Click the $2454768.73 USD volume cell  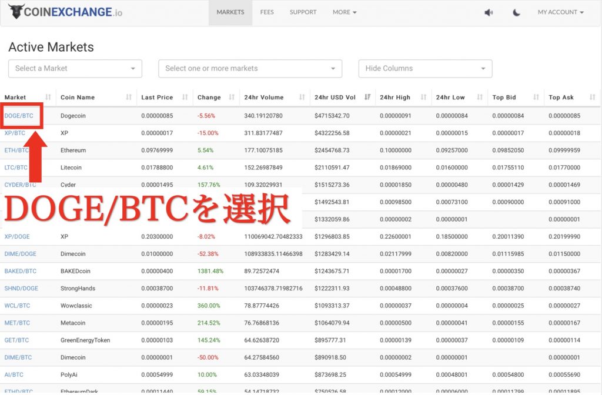click(x=332, y=150)
